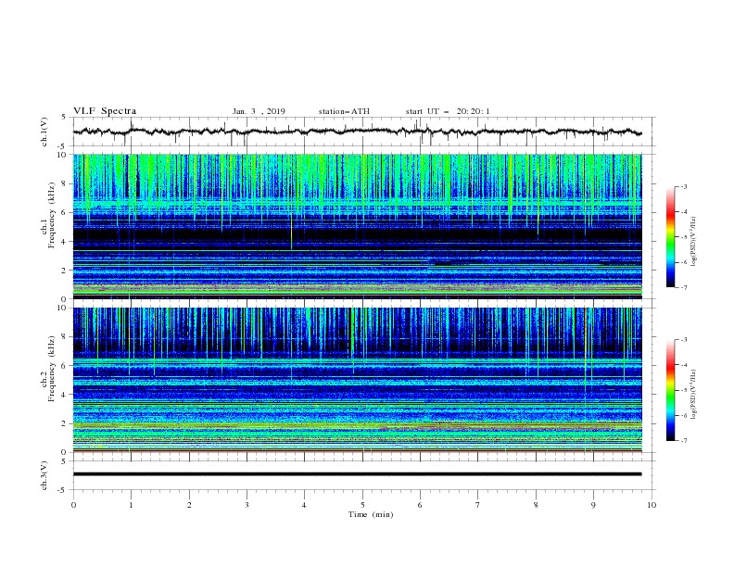Viewport: 734px width, 567px height.
Task: Select the 'start UT = 20:20:1' label
Action: pyautogui.click(x=448, y=111)
